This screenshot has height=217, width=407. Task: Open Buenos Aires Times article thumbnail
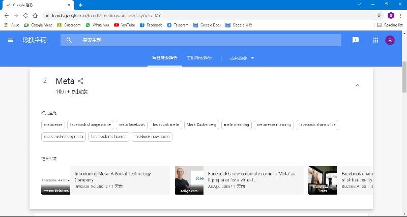(x=323, y=180)
